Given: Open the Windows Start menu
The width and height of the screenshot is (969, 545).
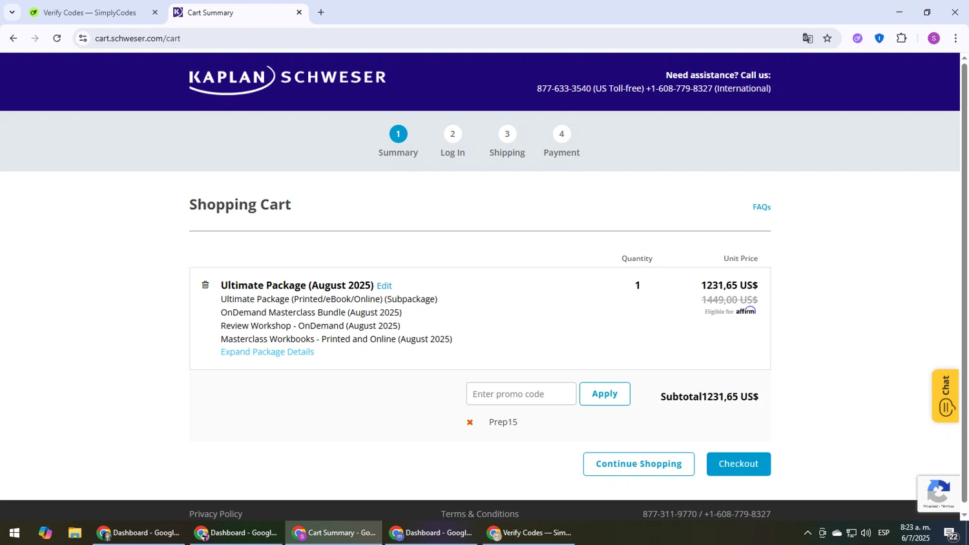Looking at the screenshot, I should coord(14,533).
